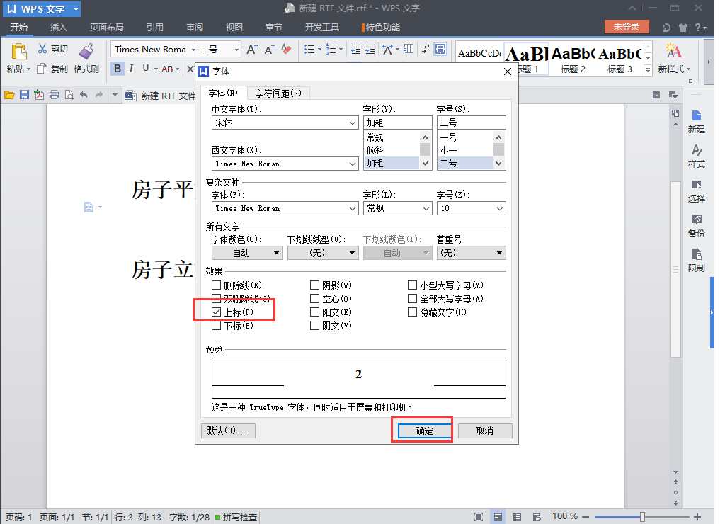This screenshot has height=524, width=725.
Task: Confirm with the 确定 button
Action: point(425,431)
